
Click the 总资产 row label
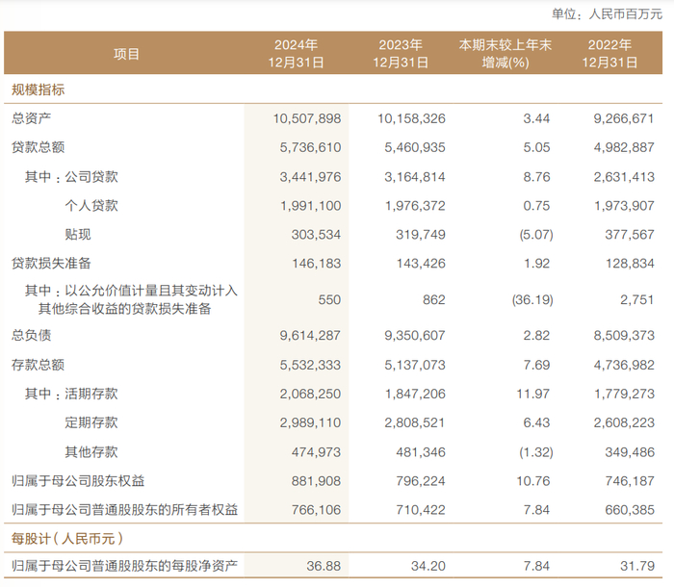pos(31,118)
